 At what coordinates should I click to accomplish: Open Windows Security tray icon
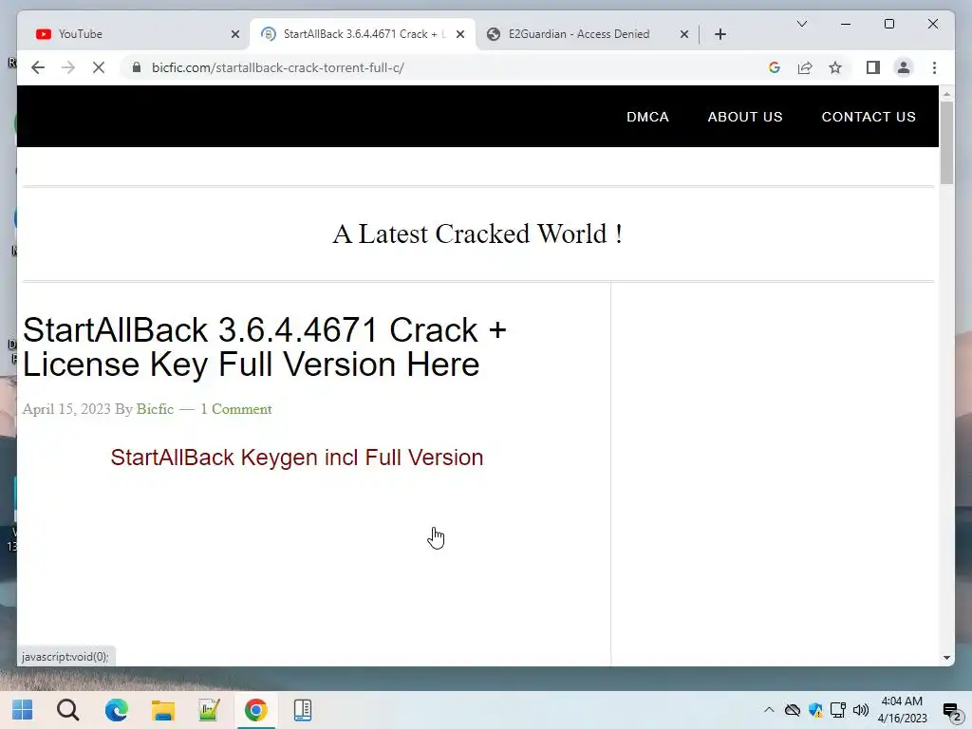coord(815,710)
